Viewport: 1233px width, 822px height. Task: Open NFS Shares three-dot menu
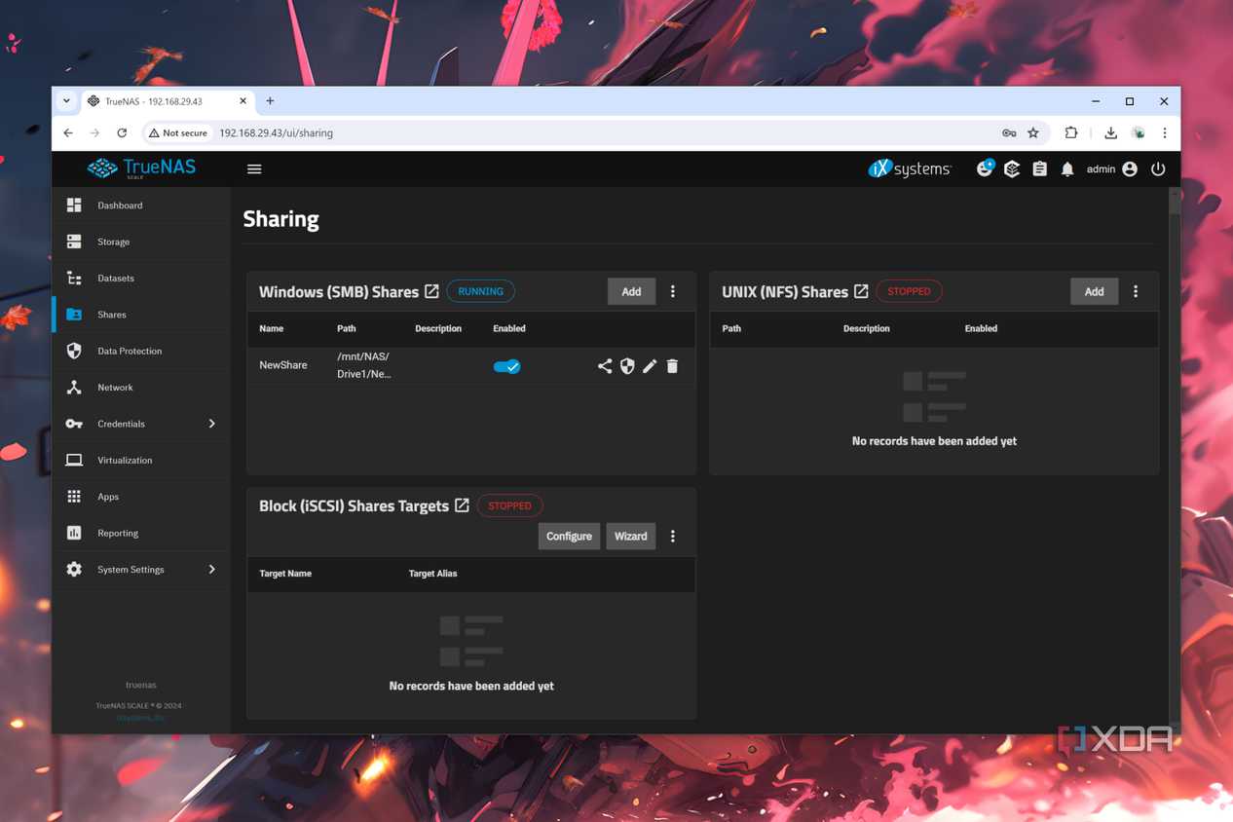tap(1136, 291)
